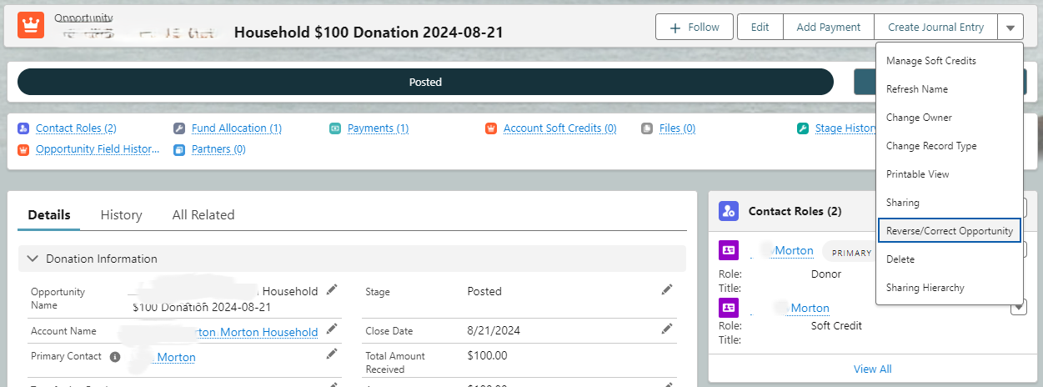Viewport: 1043px width, 387px height.
Task: Open the History tab
Action: [x=121, y=214]
